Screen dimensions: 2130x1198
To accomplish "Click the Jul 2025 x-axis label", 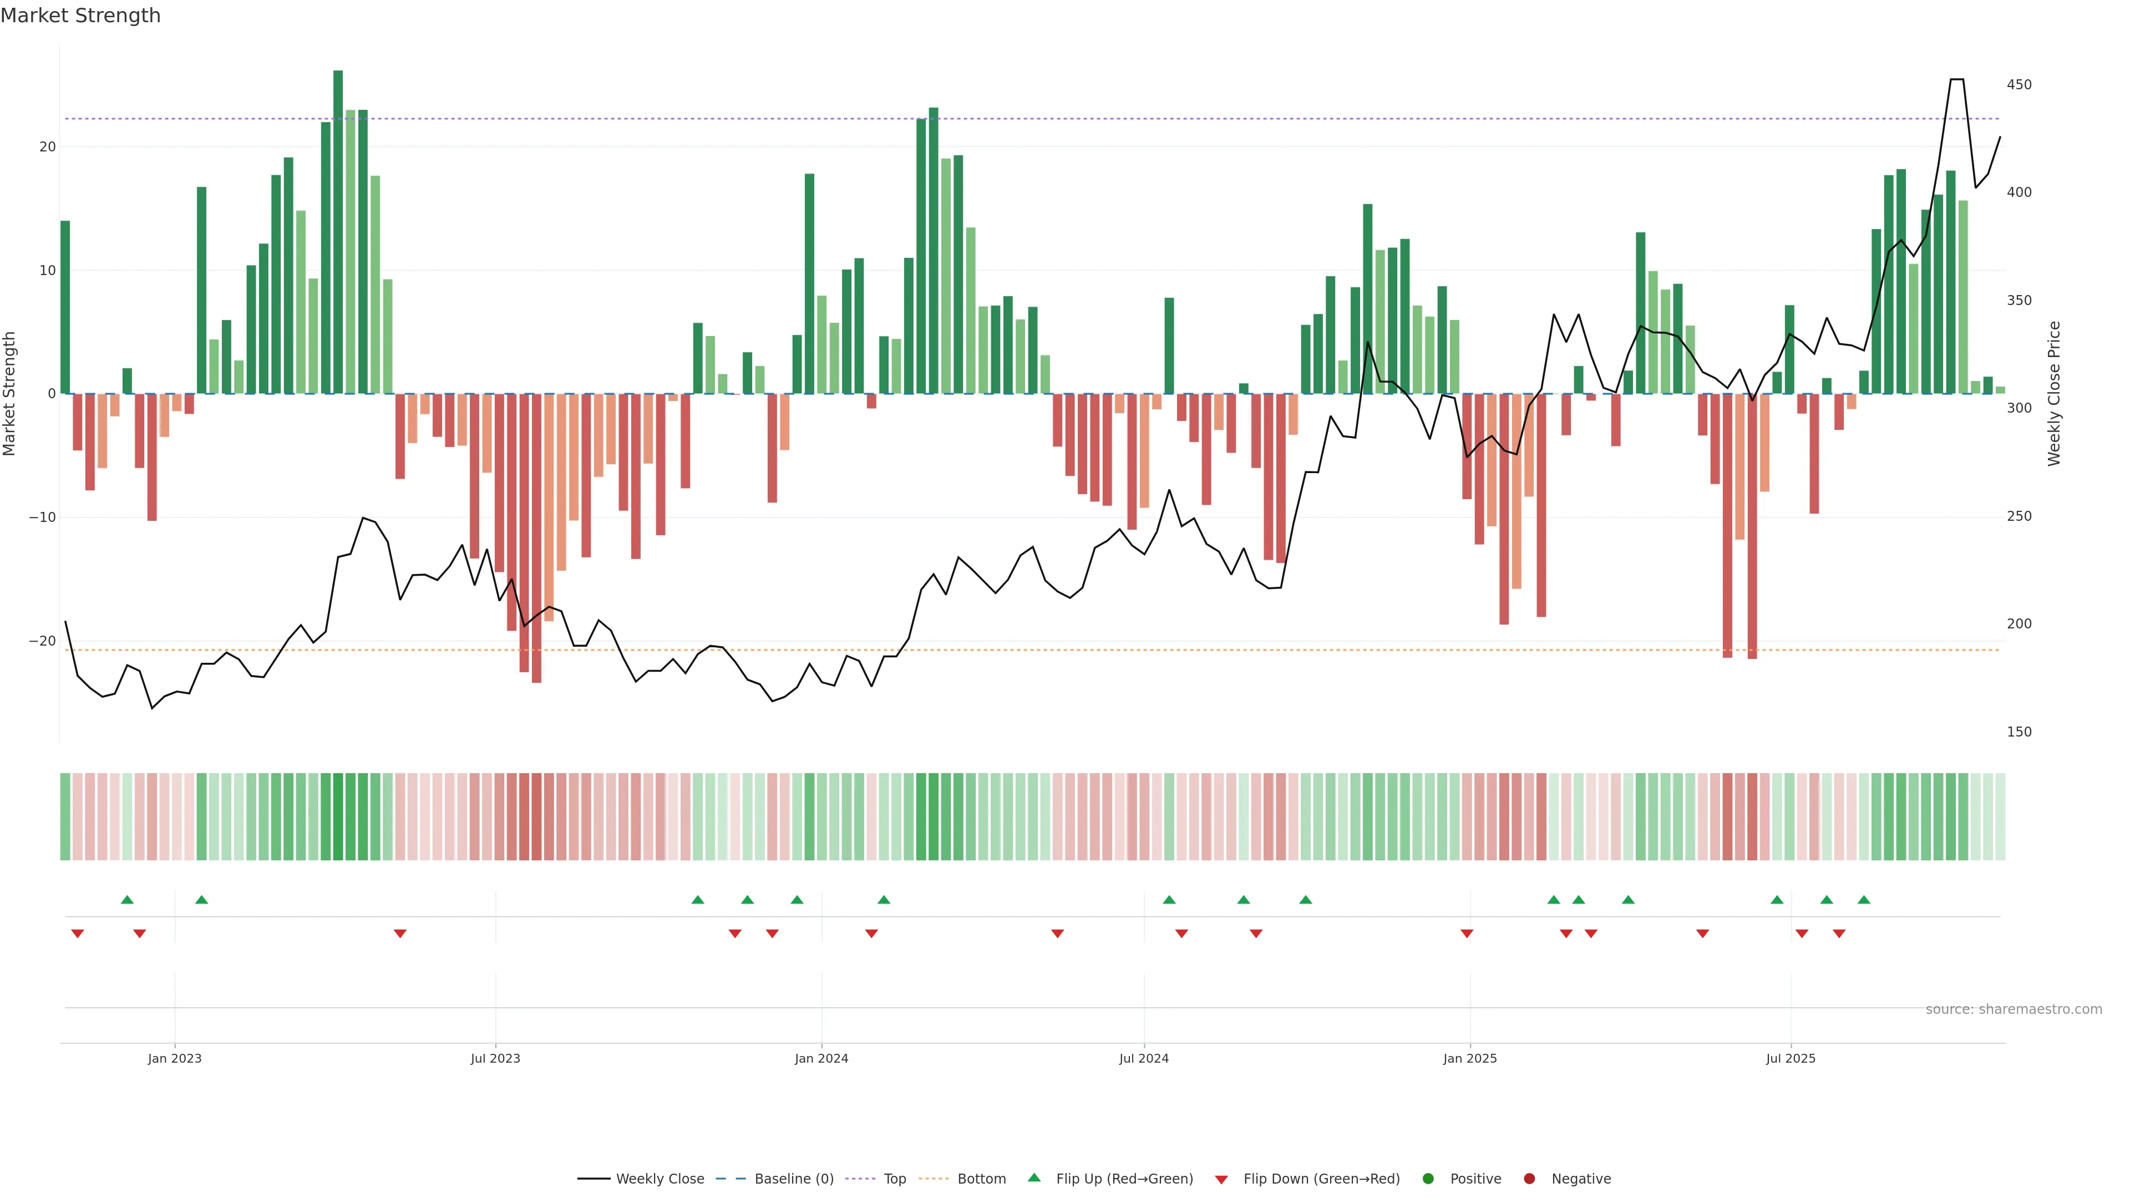I will tap(1790, 1058).
